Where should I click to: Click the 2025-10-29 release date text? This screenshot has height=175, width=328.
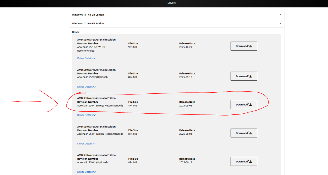[186, 47]
